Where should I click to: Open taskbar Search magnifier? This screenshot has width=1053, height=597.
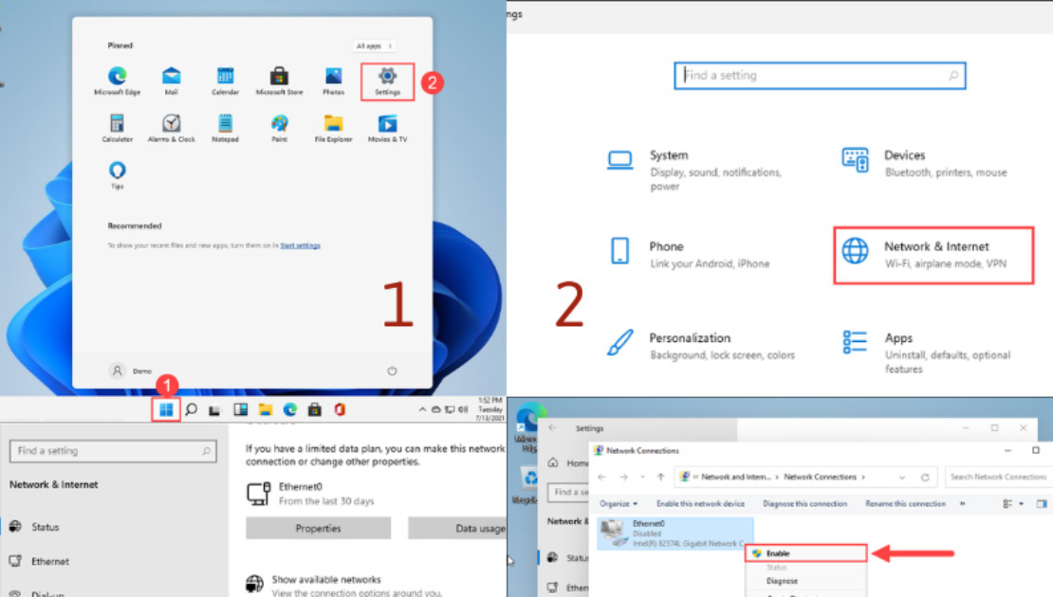(192, 409)
